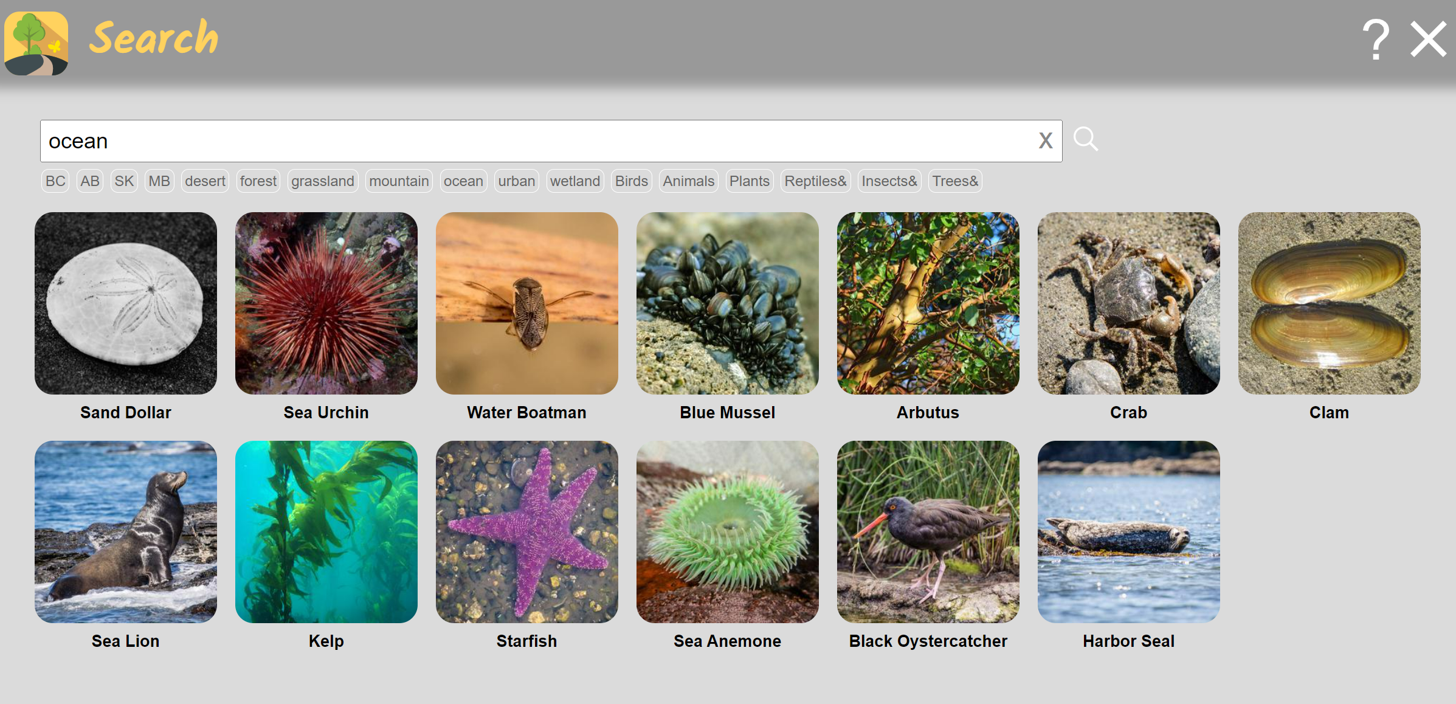Open the Kelp thumbnail

(x=326, y=532)
